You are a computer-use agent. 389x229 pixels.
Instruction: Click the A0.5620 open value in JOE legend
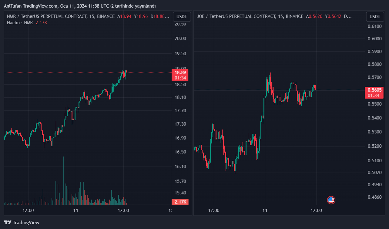click(x=314, y=16)
